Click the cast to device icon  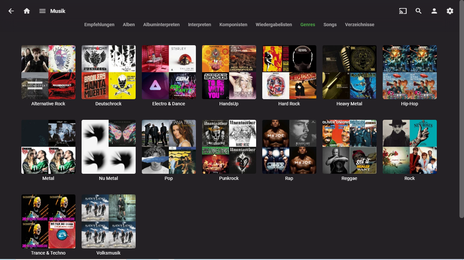403,11
